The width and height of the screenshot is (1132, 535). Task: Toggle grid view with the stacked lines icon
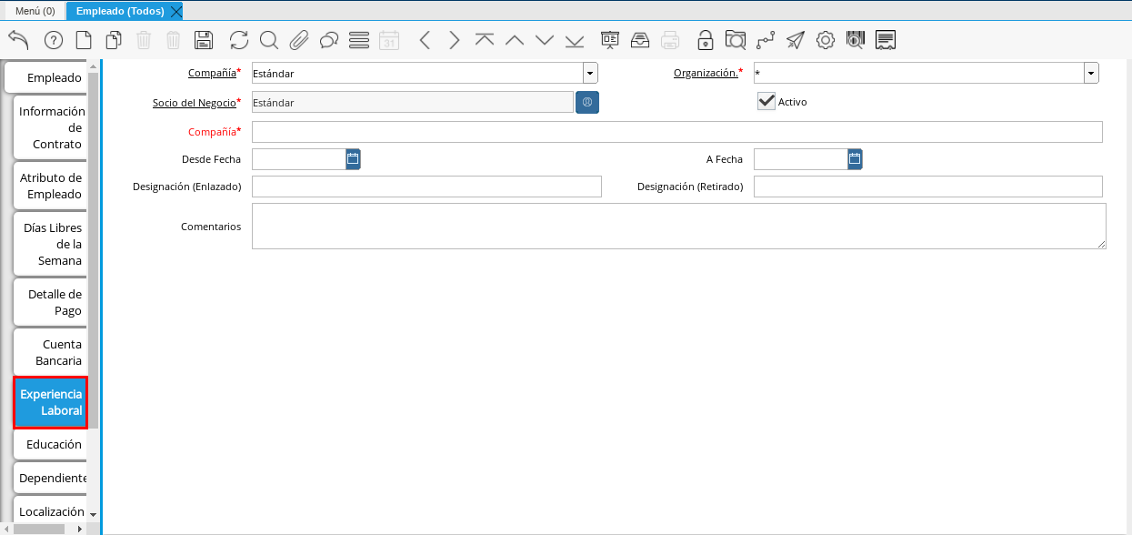(359, 40)
